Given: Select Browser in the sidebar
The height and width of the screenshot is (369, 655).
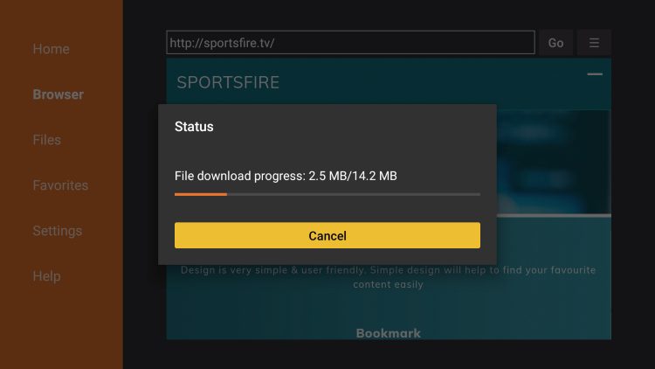Looking at the screenshot, I should [58, 94].
